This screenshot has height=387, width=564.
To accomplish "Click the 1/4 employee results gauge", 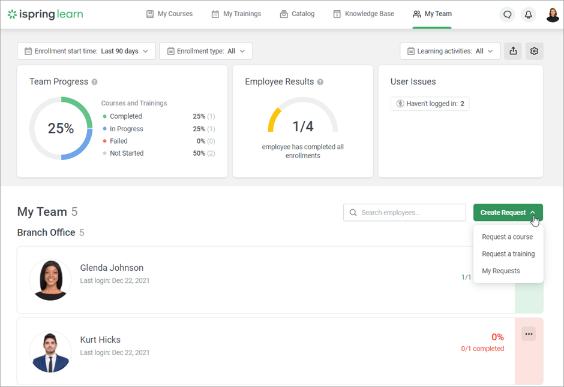I will coord(303,116).
